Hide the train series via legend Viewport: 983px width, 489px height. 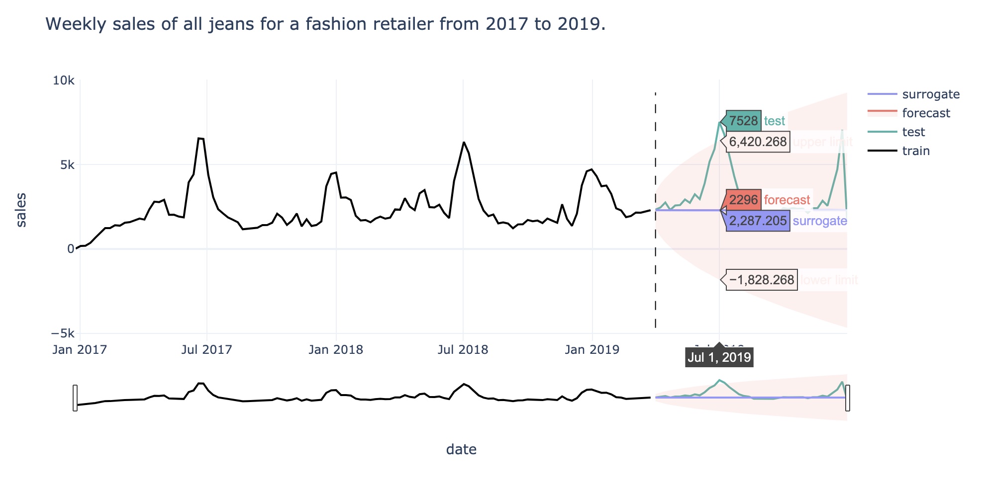tap(899, 151)
